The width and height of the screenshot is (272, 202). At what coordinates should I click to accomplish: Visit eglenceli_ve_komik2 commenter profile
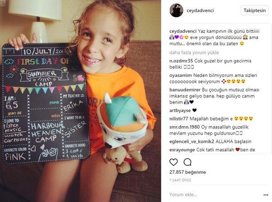pos(192,142)
